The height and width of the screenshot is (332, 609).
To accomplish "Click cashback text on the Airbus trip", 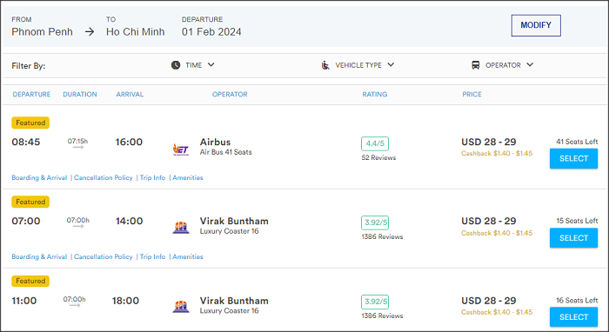I will [x=497, y=153].
